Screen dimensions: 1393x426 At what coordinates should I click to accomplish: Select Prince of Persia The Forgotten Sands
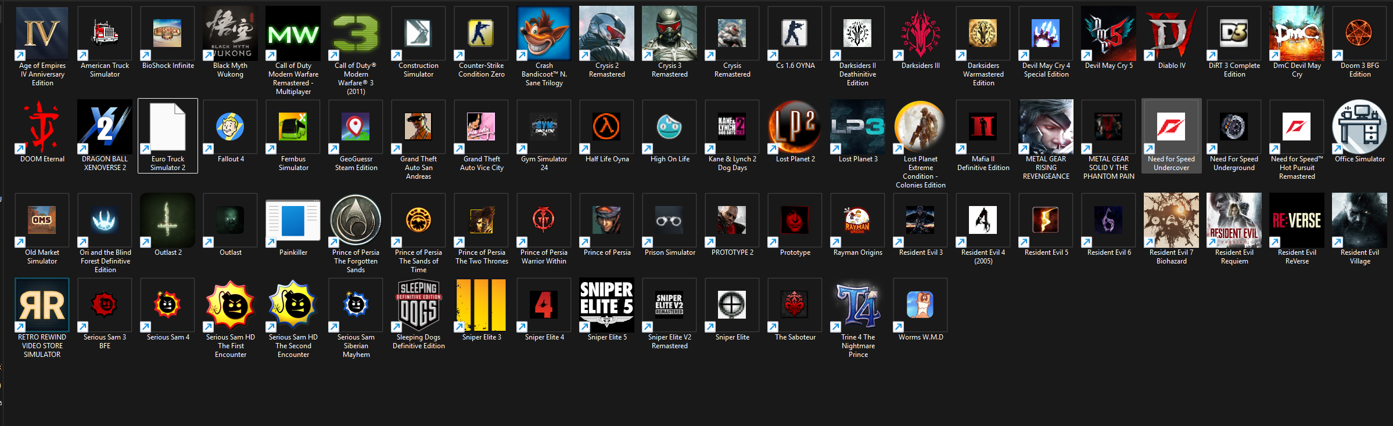[356, 221]
